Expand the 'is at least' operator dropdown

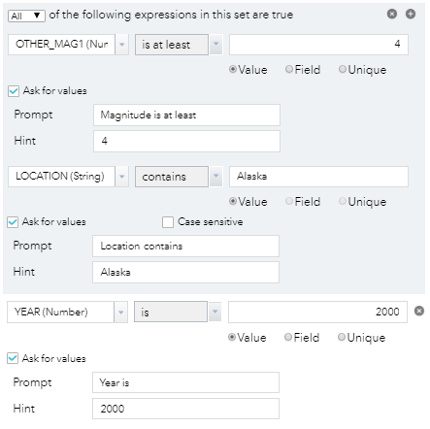pyautogui.click(x=216, y=45)
